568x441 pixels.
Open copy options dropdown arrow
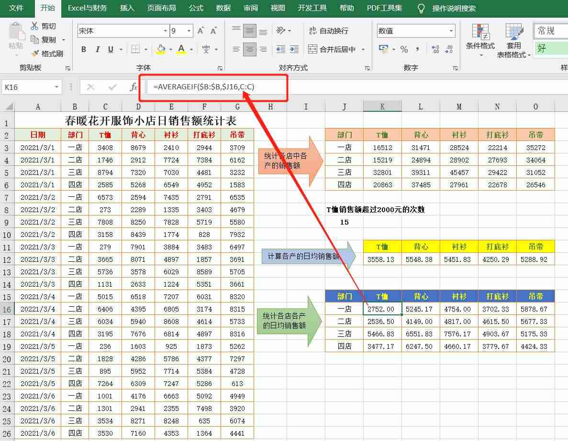pos(63,40)
